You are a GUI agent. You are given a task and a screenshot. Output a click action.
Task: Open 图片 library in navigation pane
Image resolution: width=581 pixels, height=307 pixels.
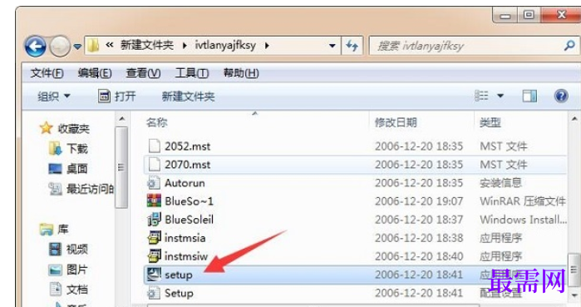pos(68,270)
